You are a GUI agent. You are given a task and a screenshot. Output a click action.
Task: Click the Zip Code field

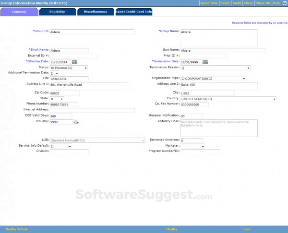[64, 93]
